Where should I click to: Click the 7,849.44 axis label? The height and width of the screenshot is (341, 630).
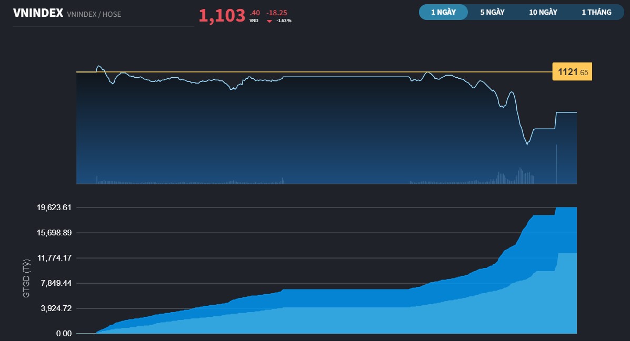coord(56,283)
